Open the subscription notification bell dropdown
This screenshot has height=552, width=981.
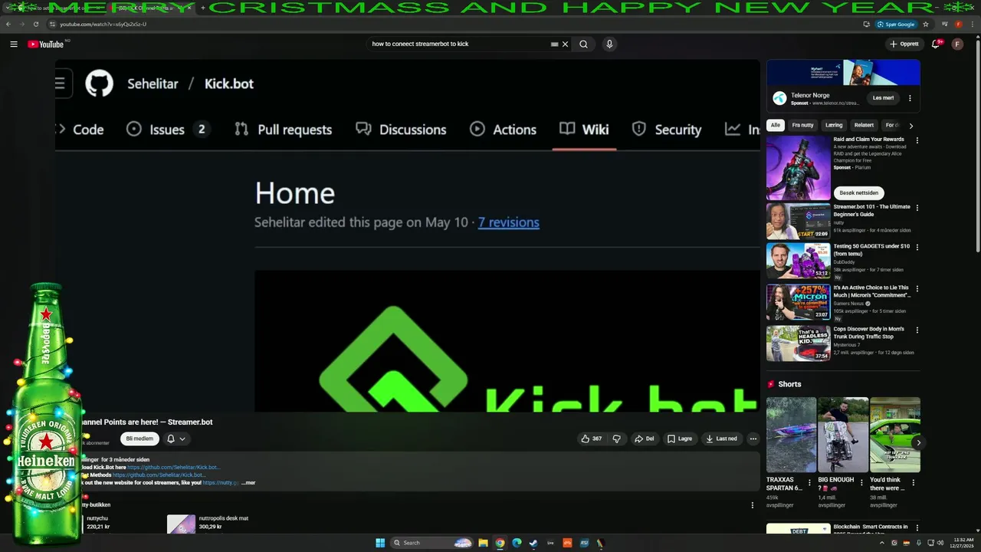(176, 439)
